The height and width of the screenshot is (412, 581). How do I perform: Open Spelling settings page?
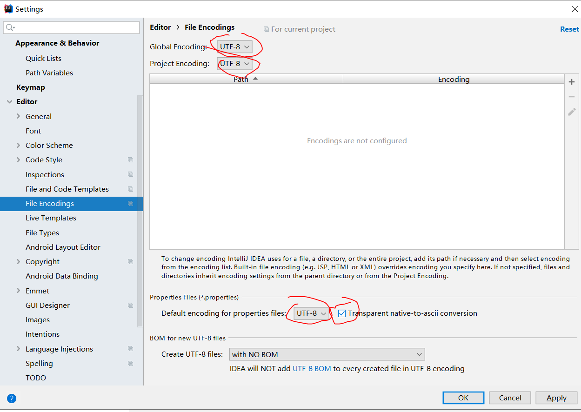pyautogui.click(x=39, y=363)
